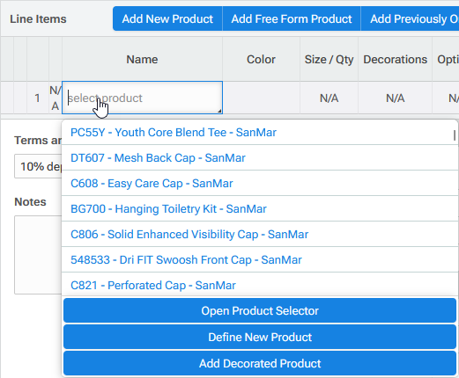Click the N/A cell under Size / Qty
The image size is (459, 378).
pyautogui.click(x=329, y=98)
